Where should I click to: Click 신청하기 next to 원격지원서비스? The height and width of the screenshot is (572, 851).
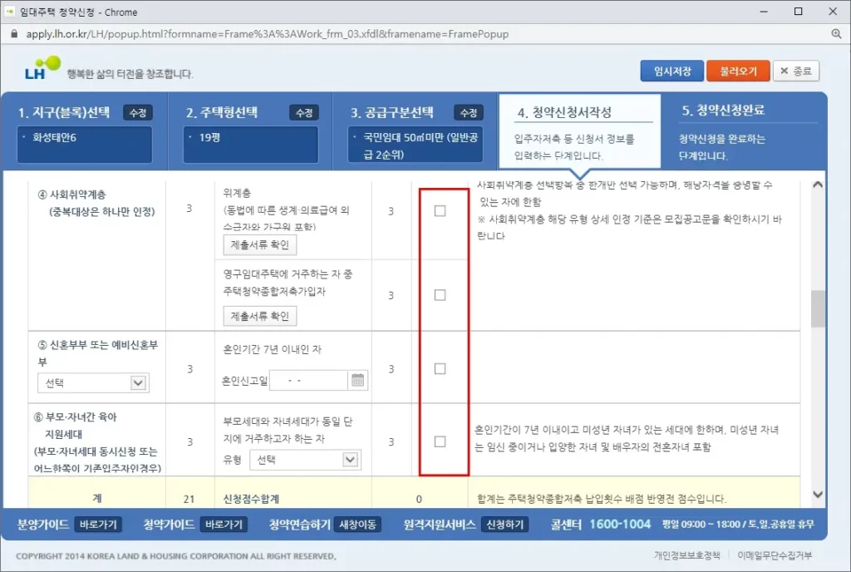504,525
